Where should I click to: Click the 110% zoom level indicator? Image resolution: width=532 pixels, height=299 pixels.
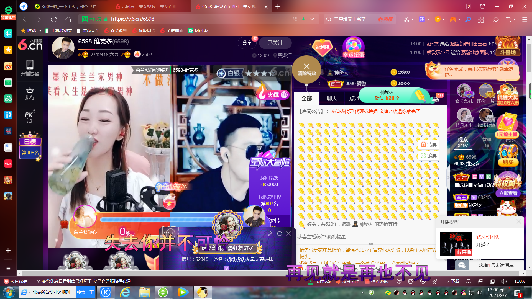click(x=520, y=281)
